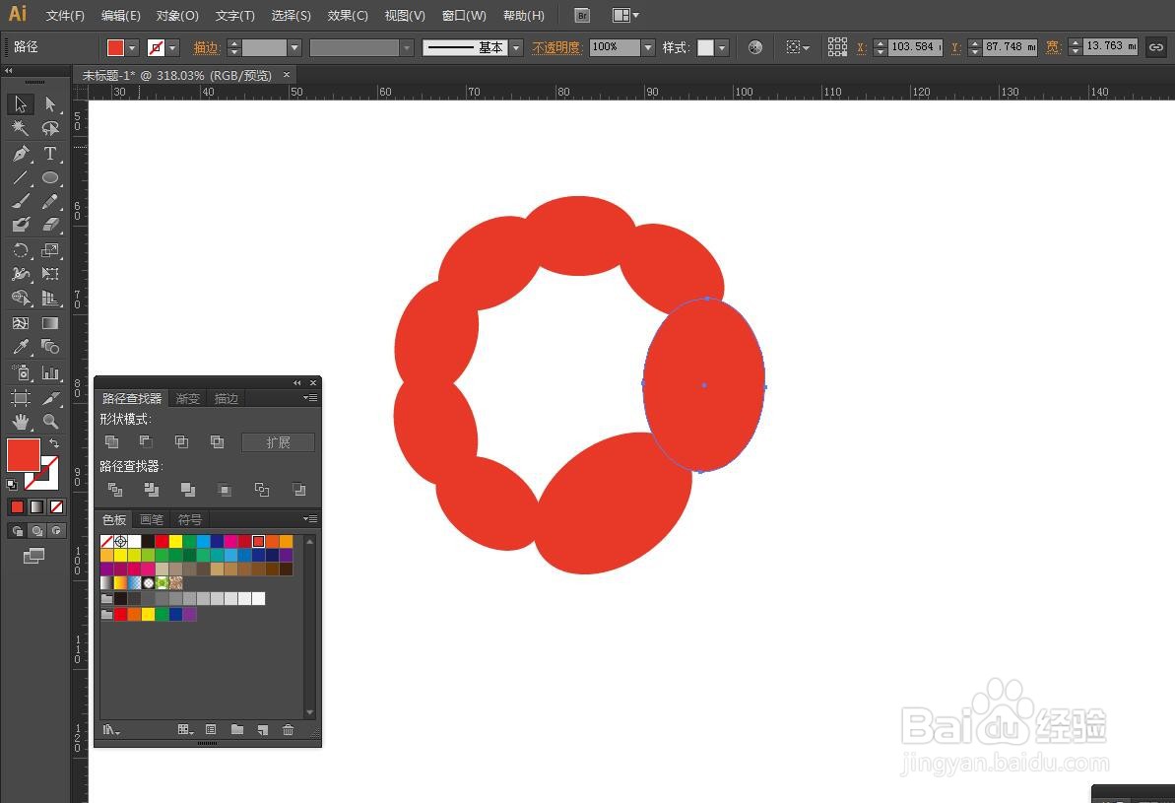The width and height of the screenshot is (1175, 803).
Task: Set color fill mode button
Action: tap(17, 506)
